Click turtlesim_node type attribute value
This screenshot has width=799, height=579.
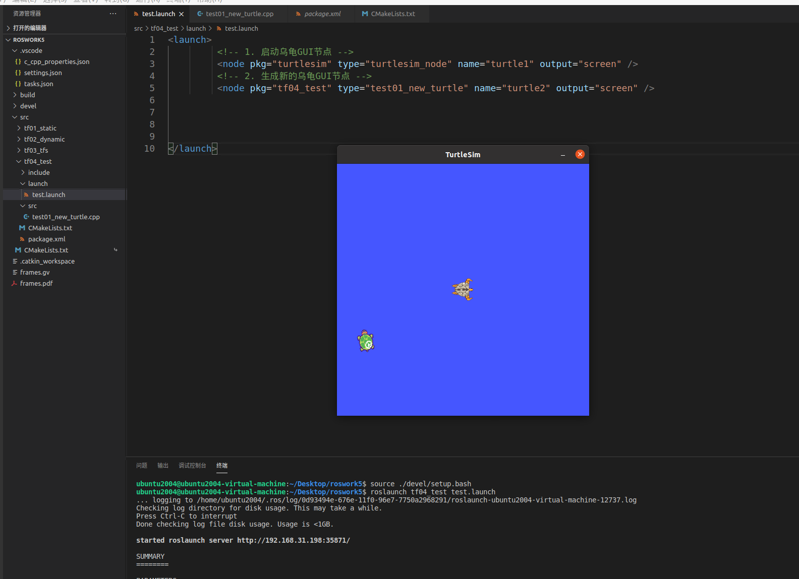click(409, 64)
